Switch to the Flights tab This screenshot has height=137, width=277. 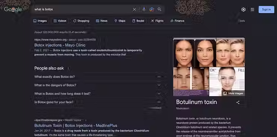tap(157, 21)
